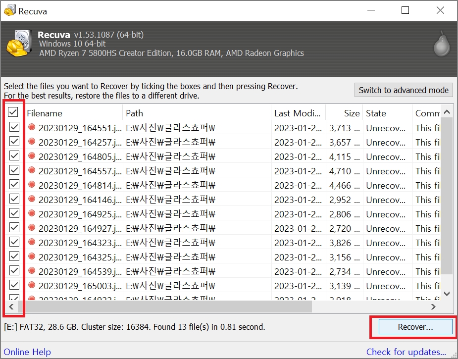Click vertical scrollbar up arrow
Viewport: 458px width, 359px height.
click(x=447, y=111)
